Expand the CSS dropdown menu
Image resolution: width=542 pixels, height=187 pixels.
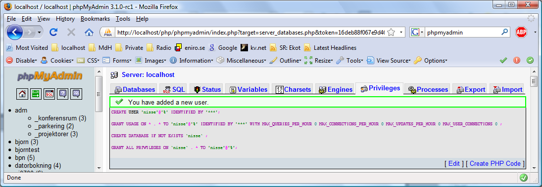[88, 60]
